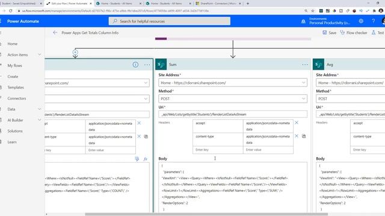385x216 pixels.
Task: Click content-type header key in Sum action
Action: coord(218,139)
